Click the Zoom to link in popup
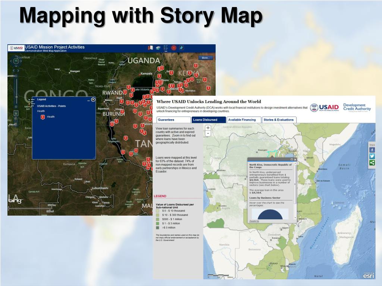 click(254, 221)
